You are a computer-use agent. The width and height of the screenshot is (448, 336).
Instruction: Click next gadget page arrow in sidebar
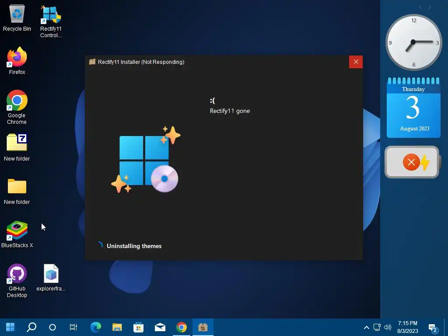(430, 7)
